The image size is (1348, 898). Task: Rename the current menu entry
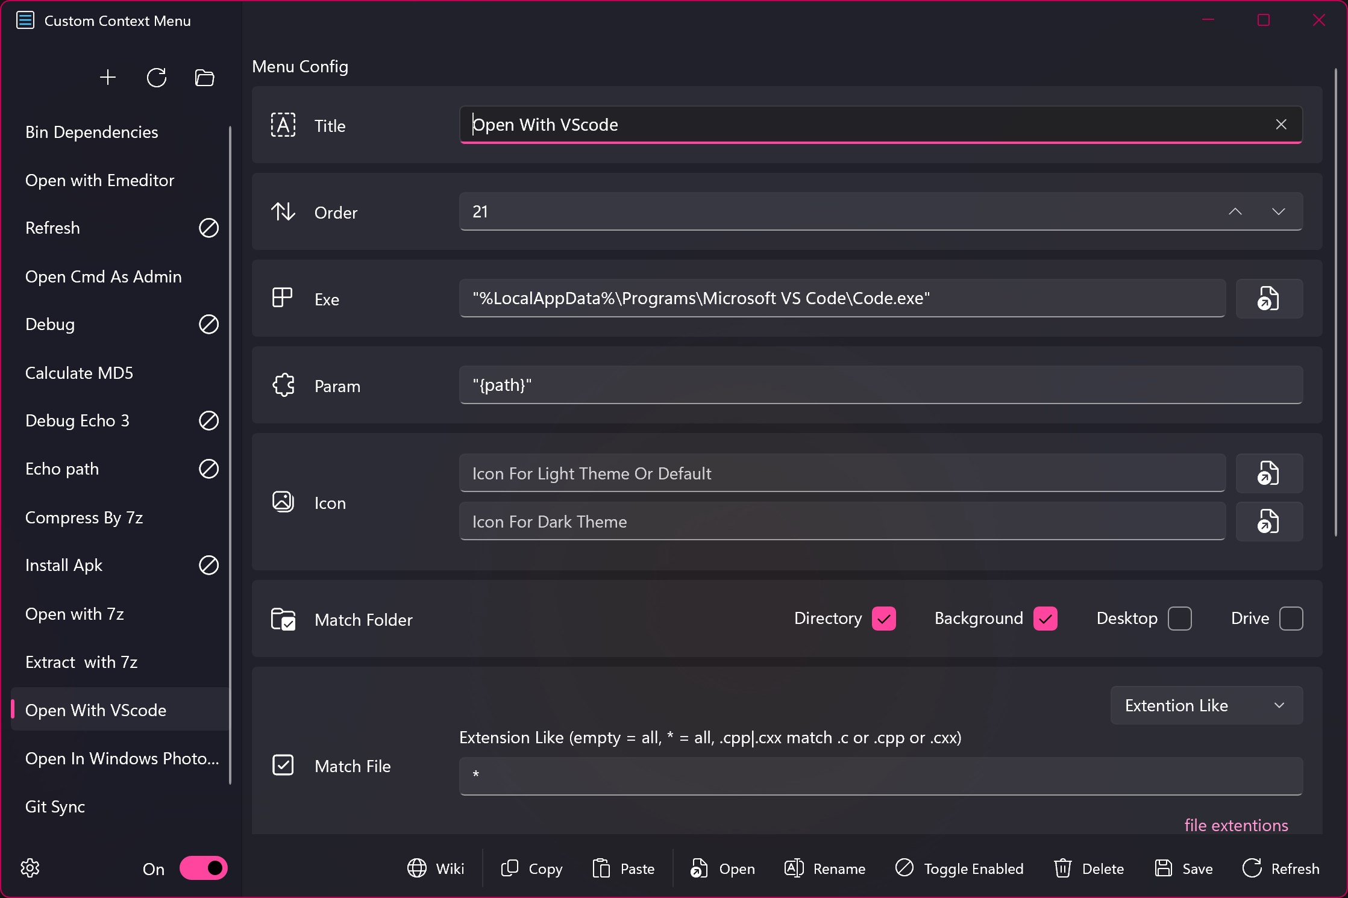click(x=824, y=868)
